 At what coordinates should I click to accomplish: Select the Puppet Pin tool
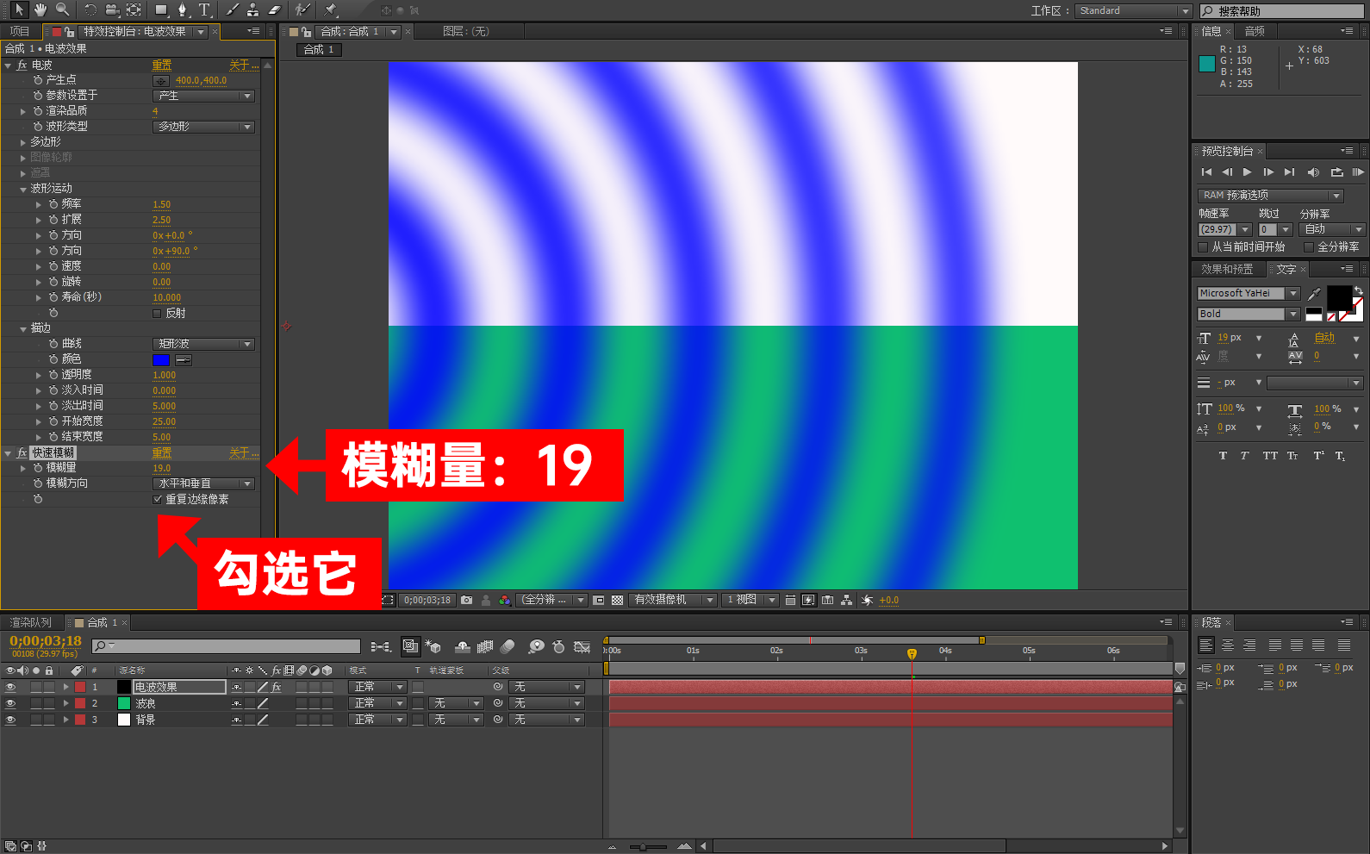tap(331, 9)
